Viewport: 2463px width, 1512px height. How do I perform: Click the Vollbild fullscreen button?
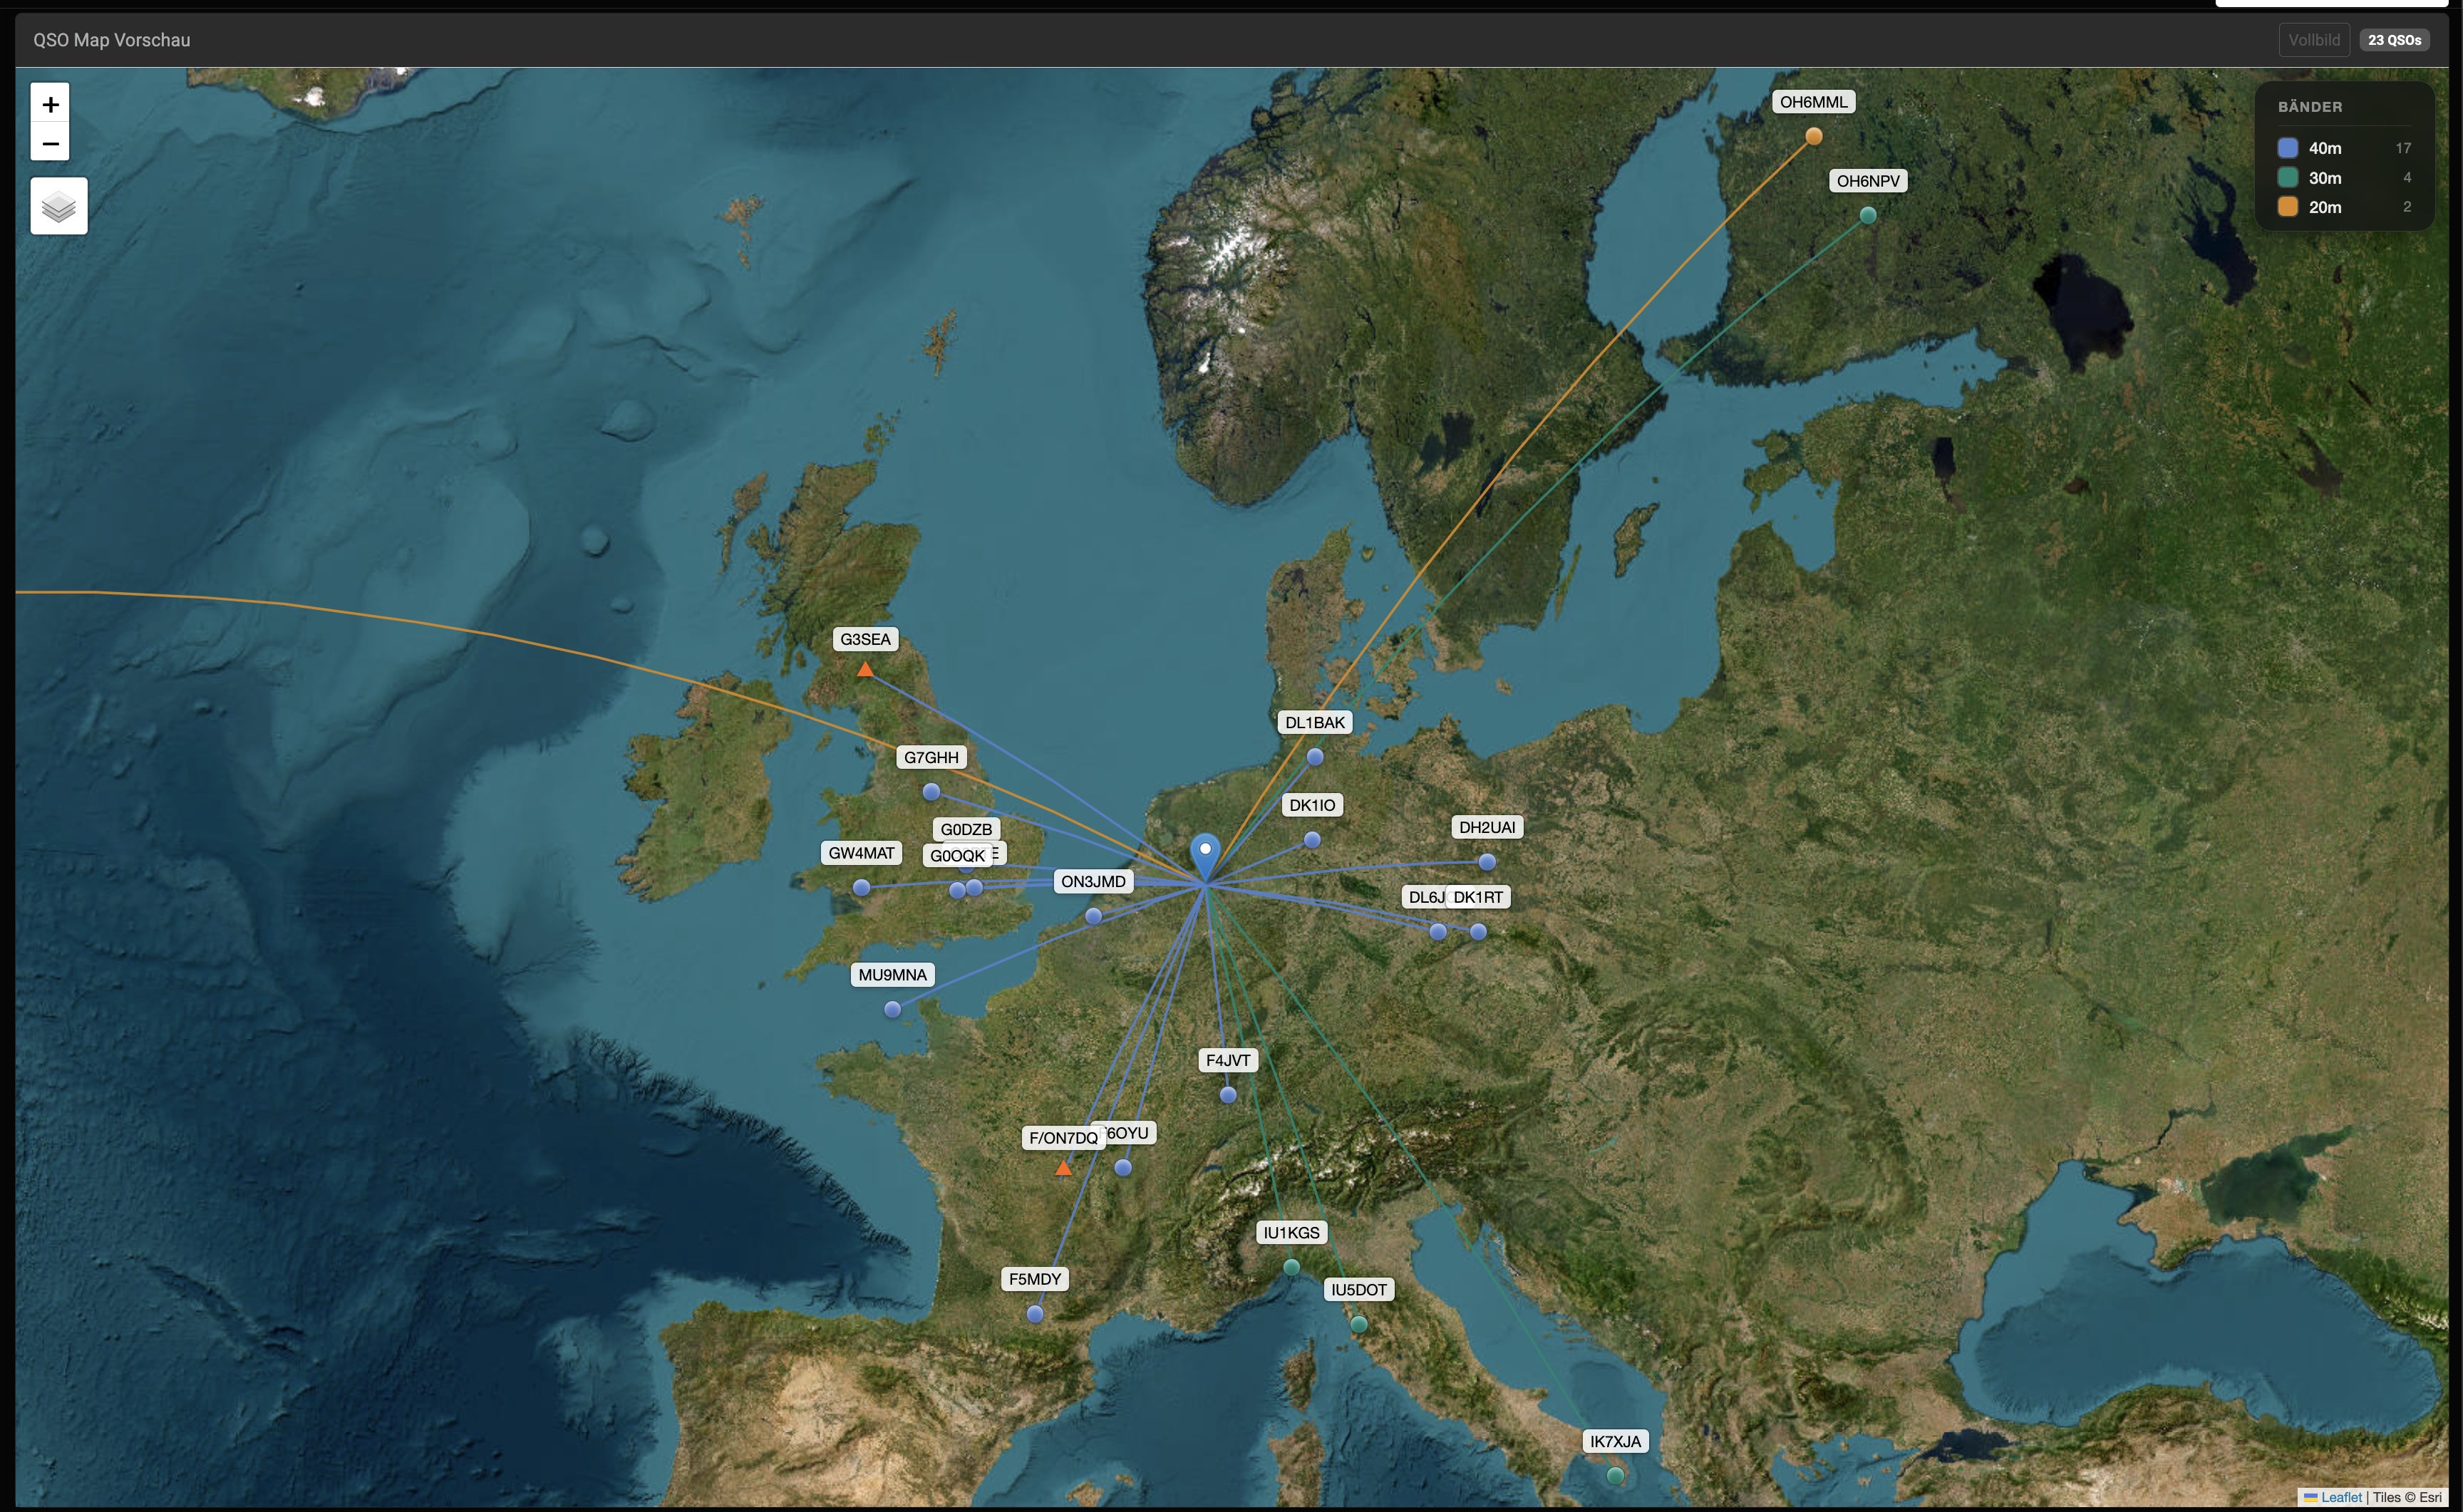2314,40
